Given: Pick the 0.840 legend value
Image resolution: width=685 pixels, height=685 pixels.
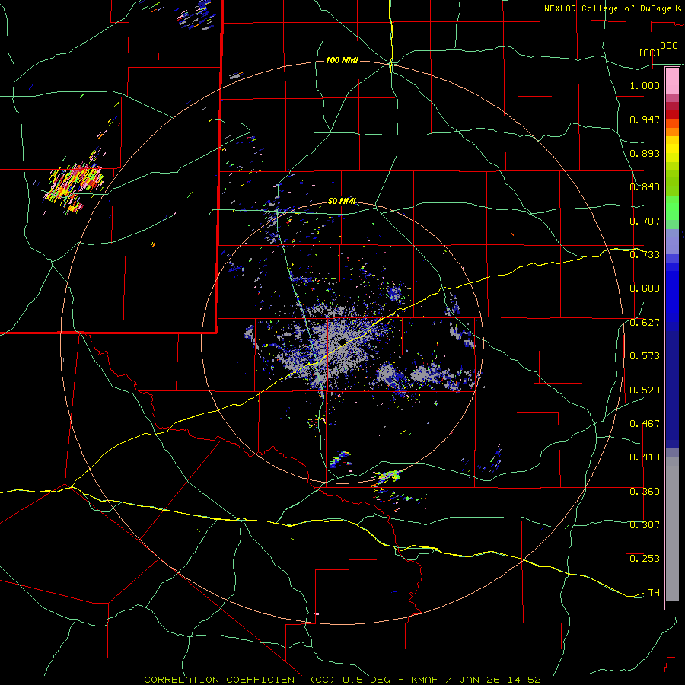Looking at the screenshot, I should click(x=645, y=187).
